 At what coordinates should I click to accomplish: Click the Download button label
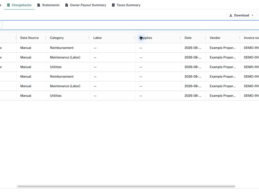(x=242, y=15)
